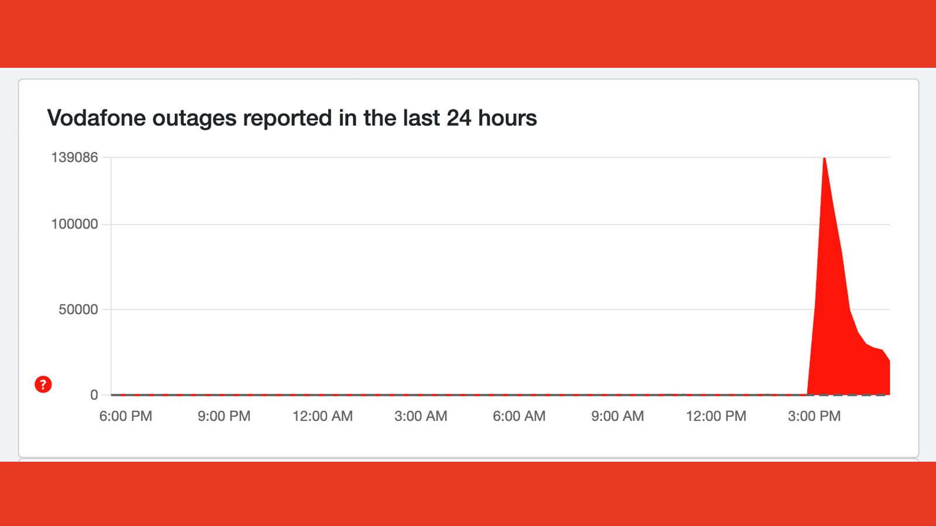This screenshot has width=936, height=526.
Task: Click the 6:00 PM time label
Action: click(126, 416)
